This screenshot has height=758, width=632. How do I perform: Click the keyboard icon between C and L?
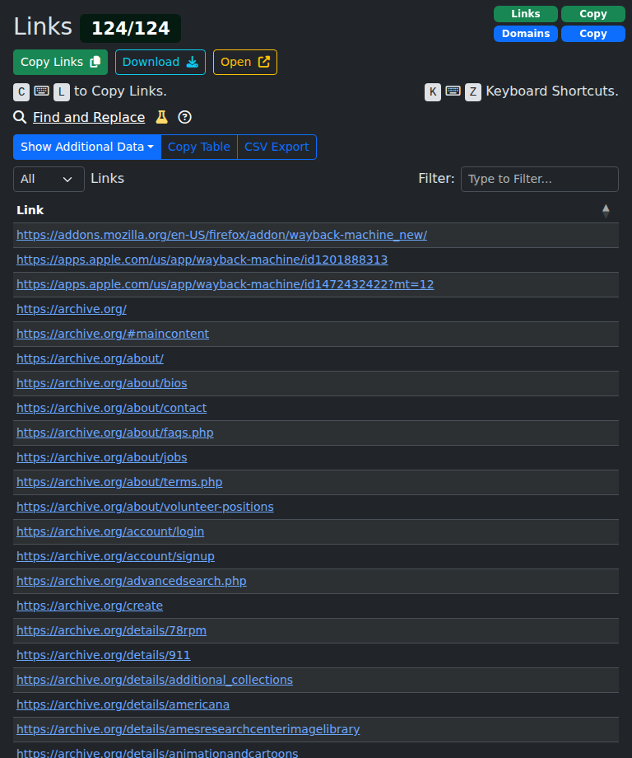click(41, 91)
